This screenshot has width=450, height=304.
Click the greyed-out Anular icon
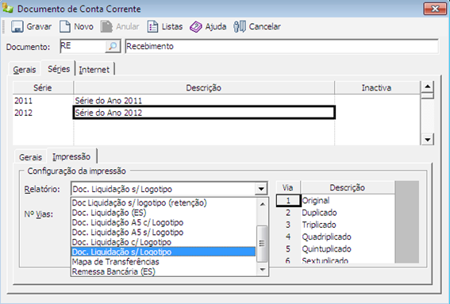[x=106, y=27]
